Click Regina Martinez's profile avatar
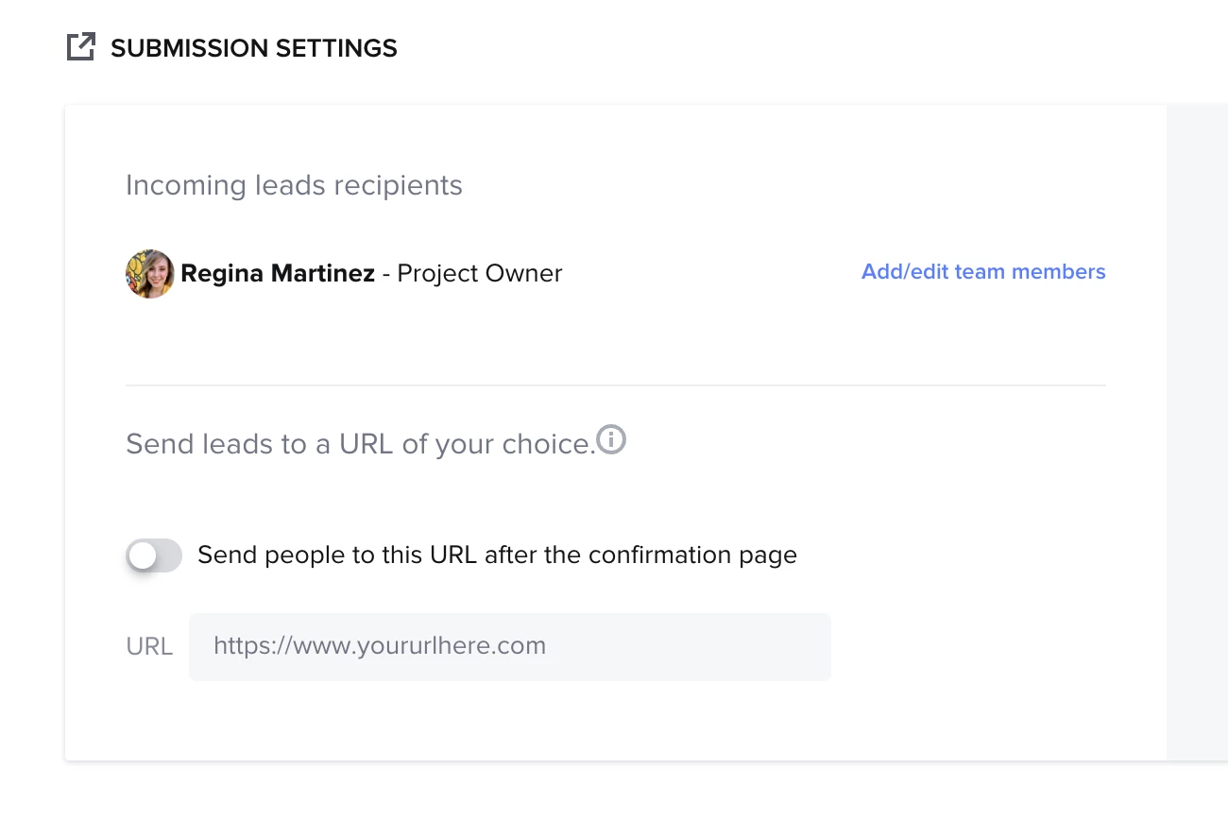 click(149, 274)
